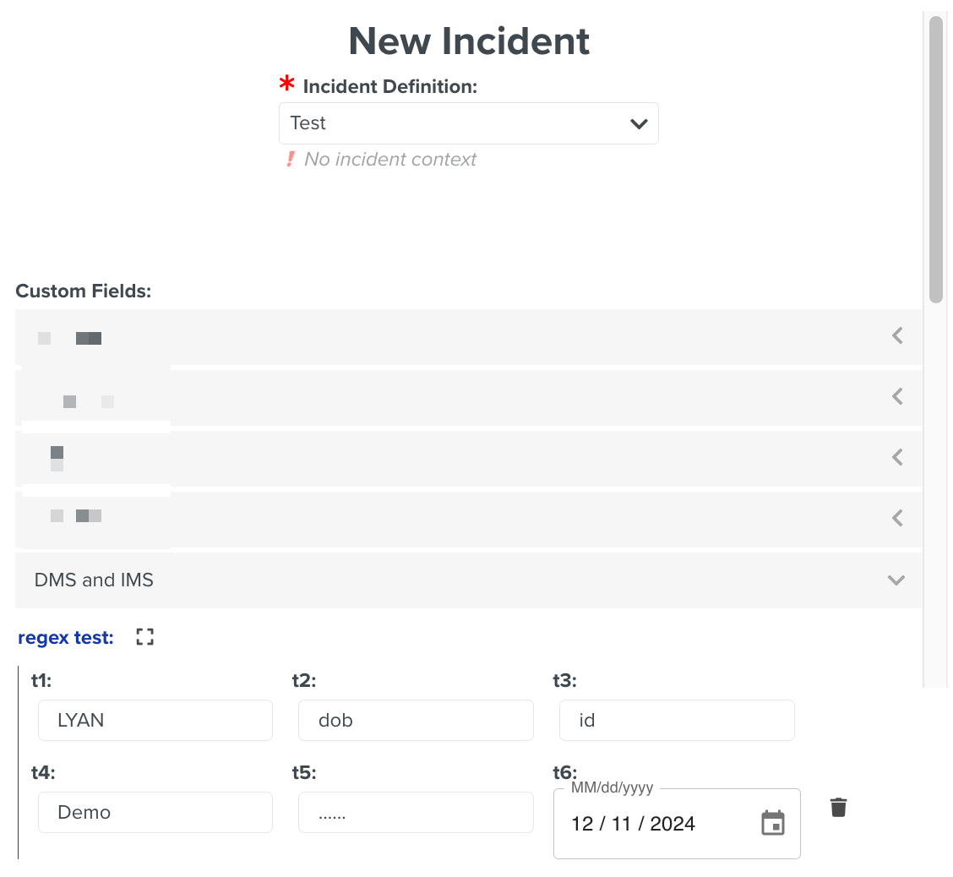Click the regex test link
This screenshot has width=953, height=877.
point(65,637)
